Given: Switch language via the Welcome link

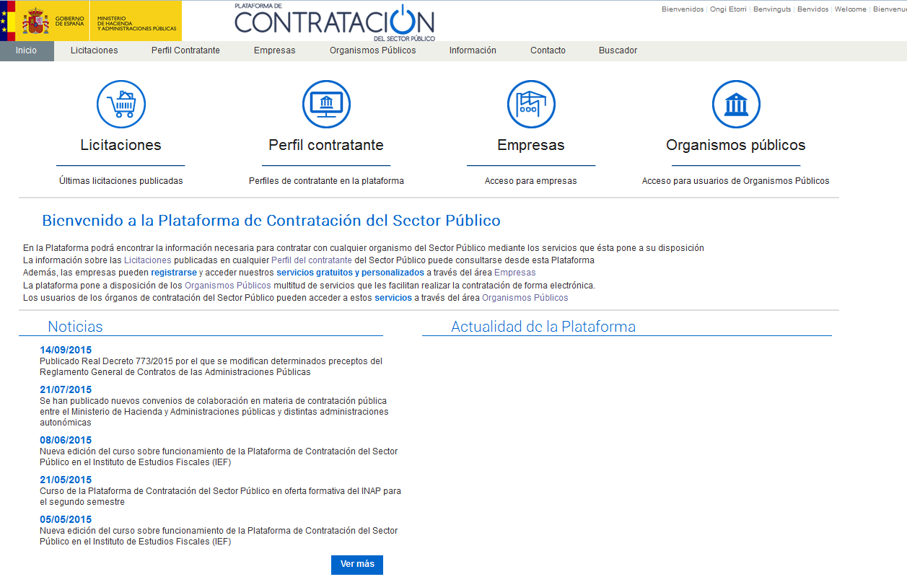Looking at the screenshot, I should click(x=850, y=9).
